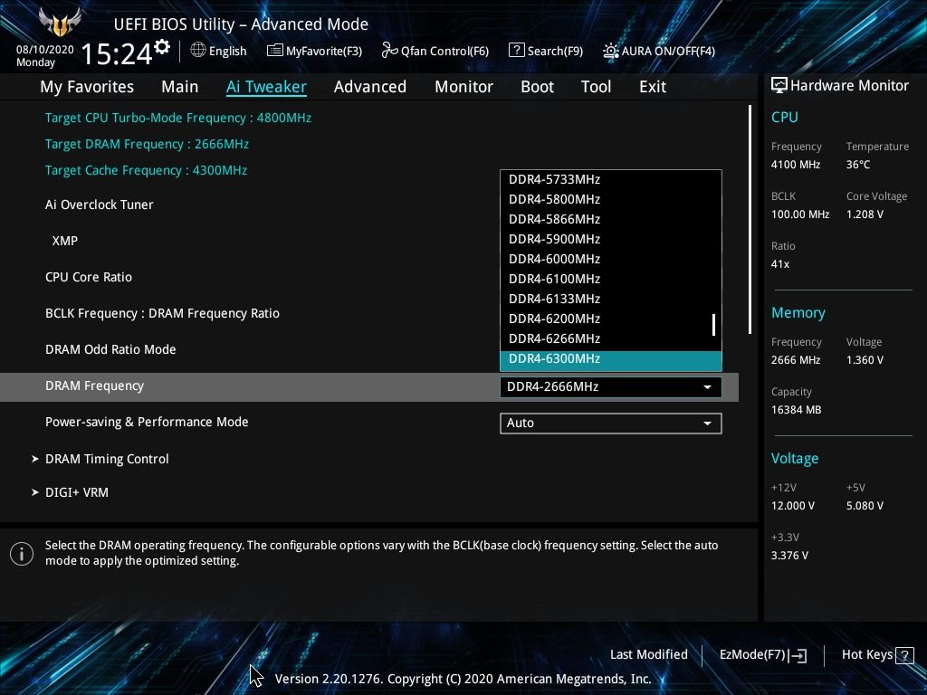
Task: Select the Ai Tweaker tab
Action: point(266,87)
